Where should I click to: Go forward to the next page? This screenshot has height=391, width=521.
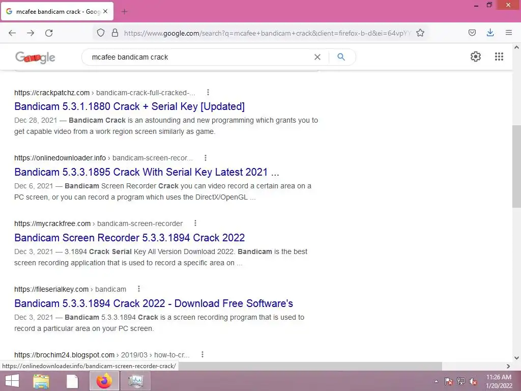[31, 33]
